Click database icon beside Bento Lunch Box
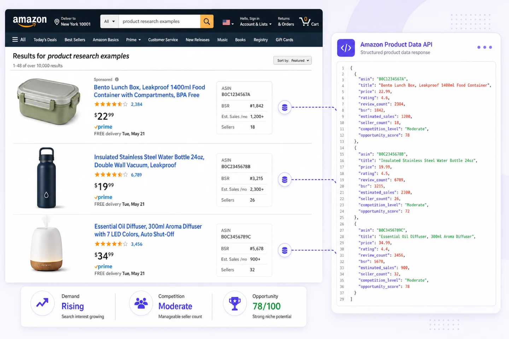Screen dimensions: 509x339 (x=285, y=107)
